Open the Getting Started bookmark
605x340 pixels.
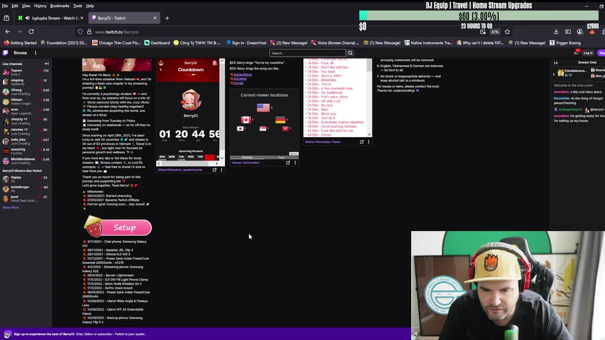click(x=20, y=42)
